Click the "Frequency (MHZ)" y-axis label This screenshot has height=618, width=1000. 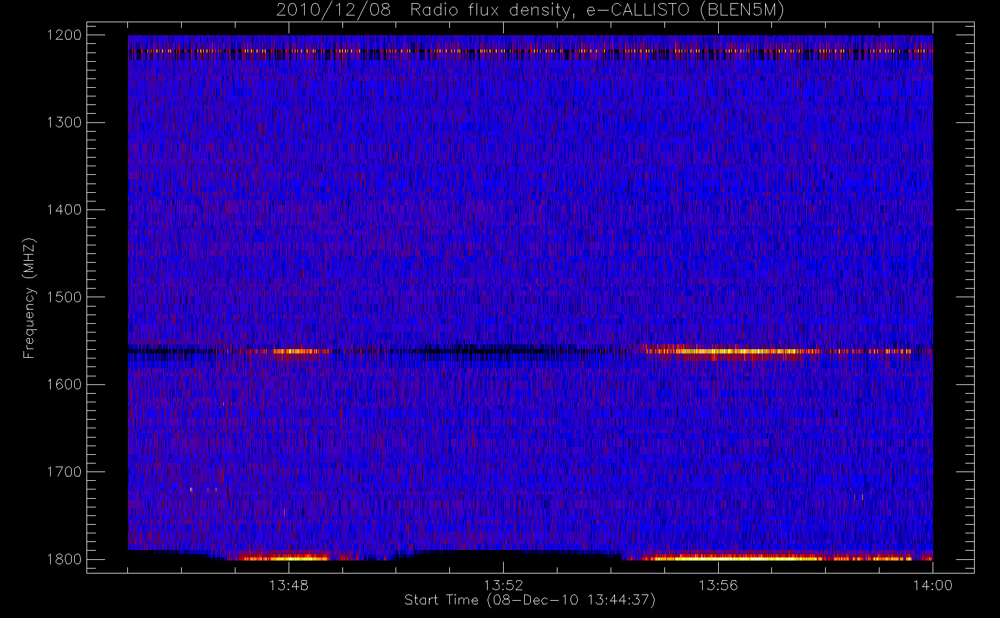coord(29,298)
